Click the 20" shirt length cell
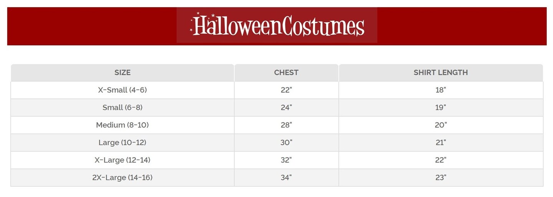The image size is (553, 197). 440,125
